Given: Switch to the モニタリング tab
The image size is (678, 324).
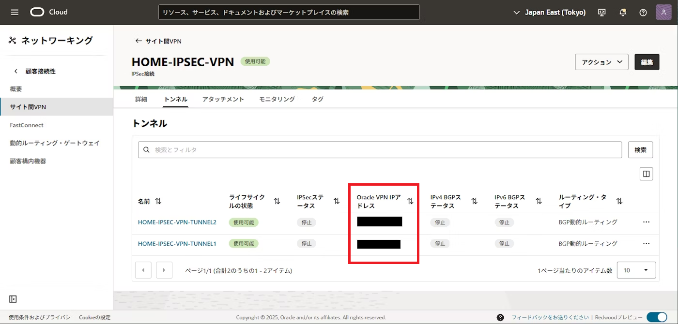Looking at the screenshot, I should 277,99.
